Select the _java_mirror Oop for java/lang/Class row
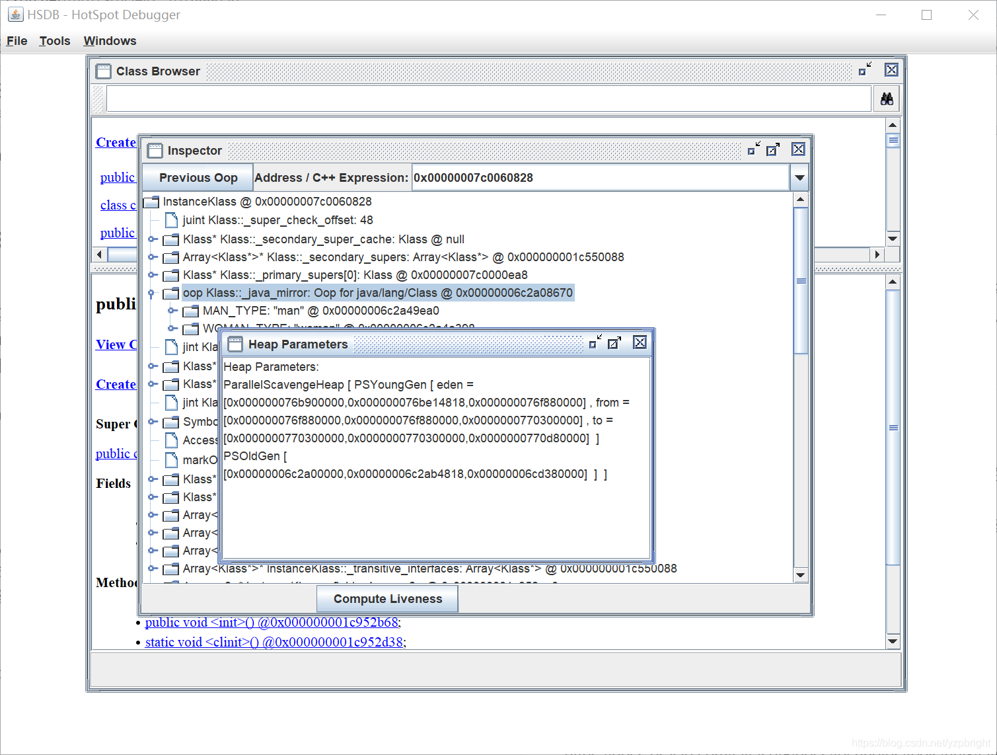Image resolution: width=997 pixels, height=755 pixels. (x=377, y=293)
